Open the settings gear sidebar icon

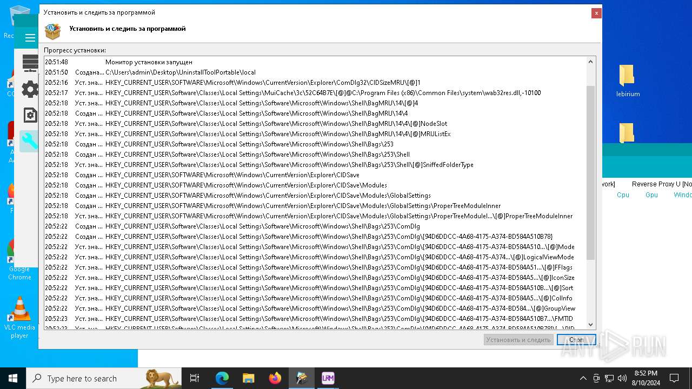[x=30, y=89]
